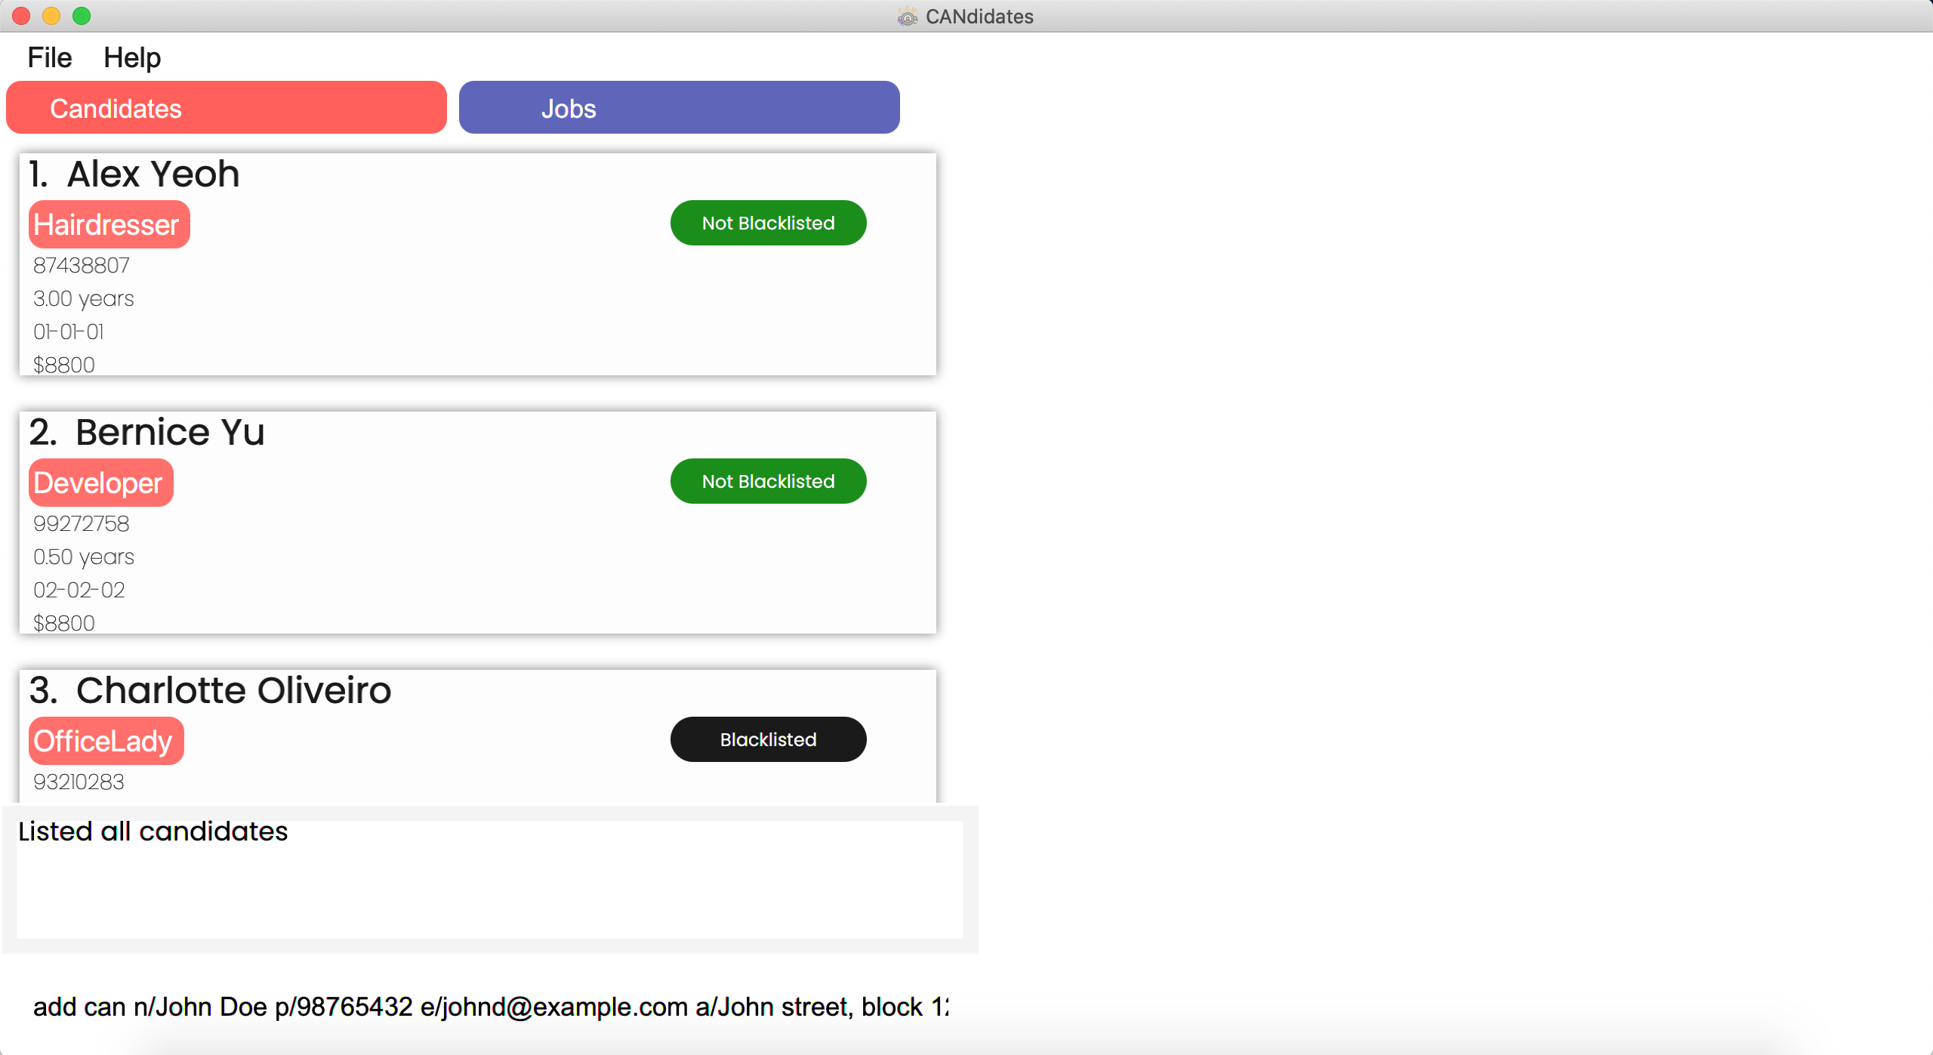This screenshot has width=1933, height=1055.
Task: Click the Developer profession icon tag
Action: pyautogui.click(x=99, y=482)
